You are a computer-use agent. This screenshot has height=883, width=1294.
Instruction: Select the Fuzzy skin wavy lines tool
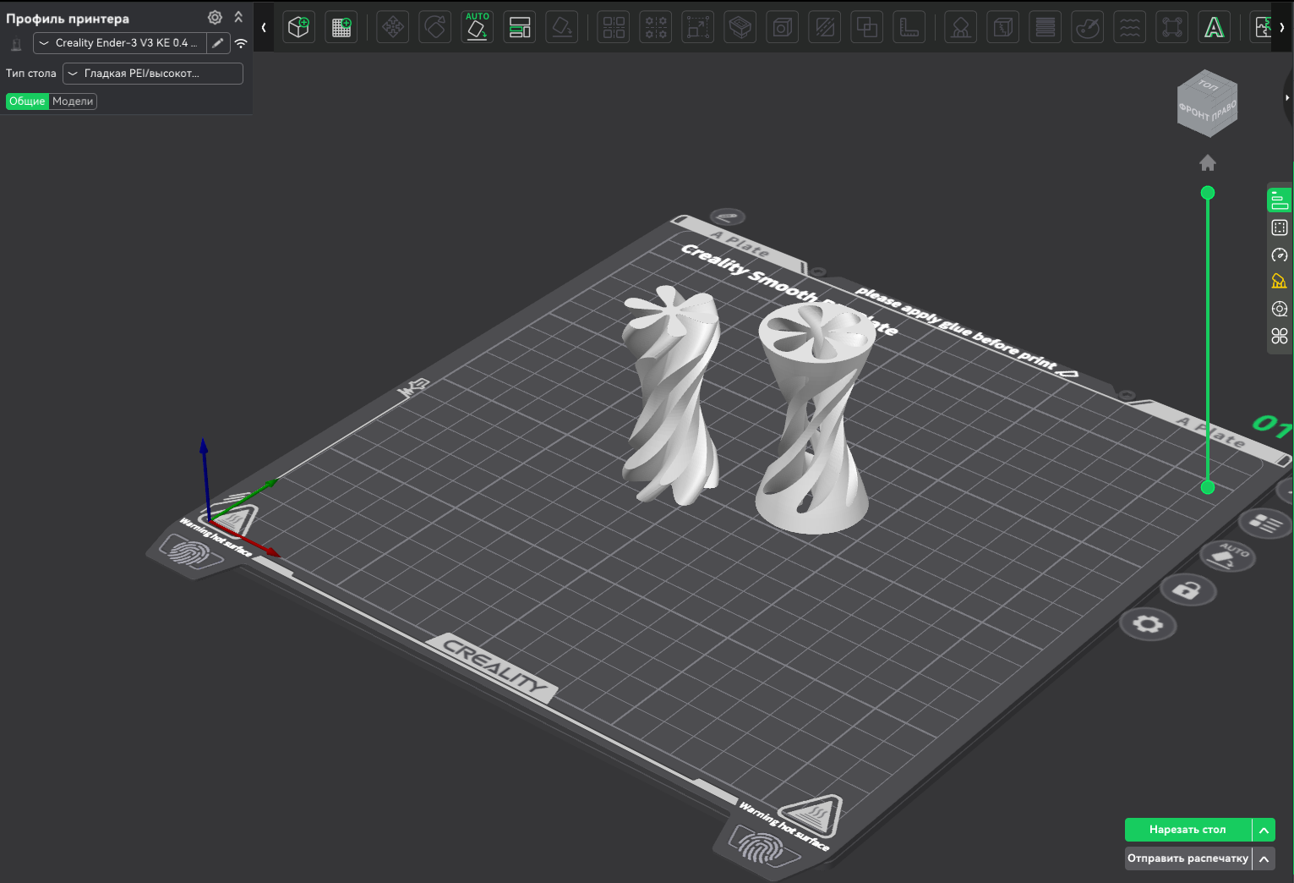pyautogui.click(x=1130, y=27)
